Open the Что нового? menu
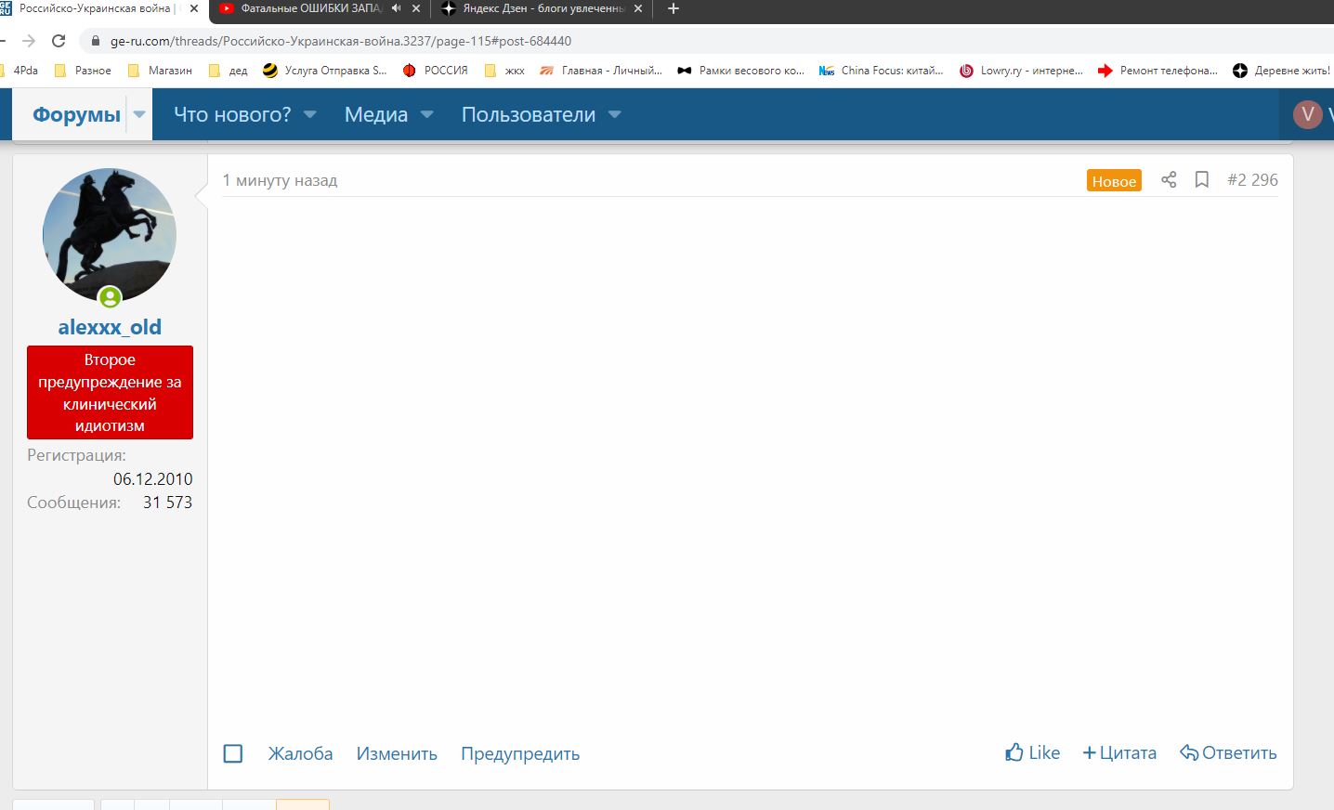 (x=232, y=114)
